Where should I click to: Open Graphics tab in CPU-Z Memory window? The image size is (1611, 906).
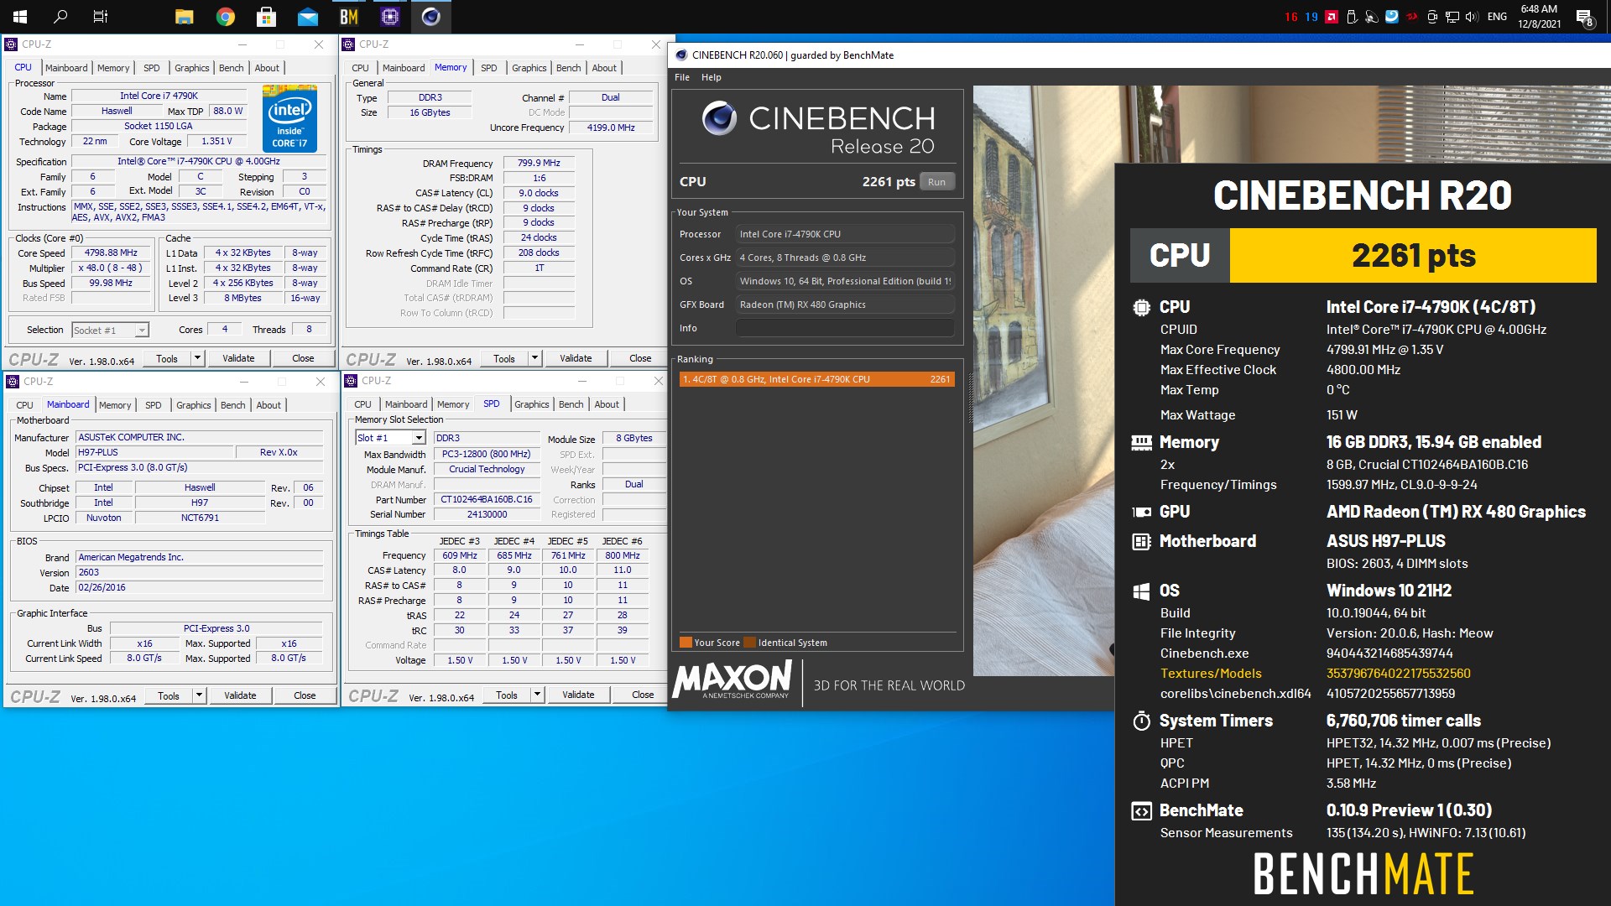[529, 68]
